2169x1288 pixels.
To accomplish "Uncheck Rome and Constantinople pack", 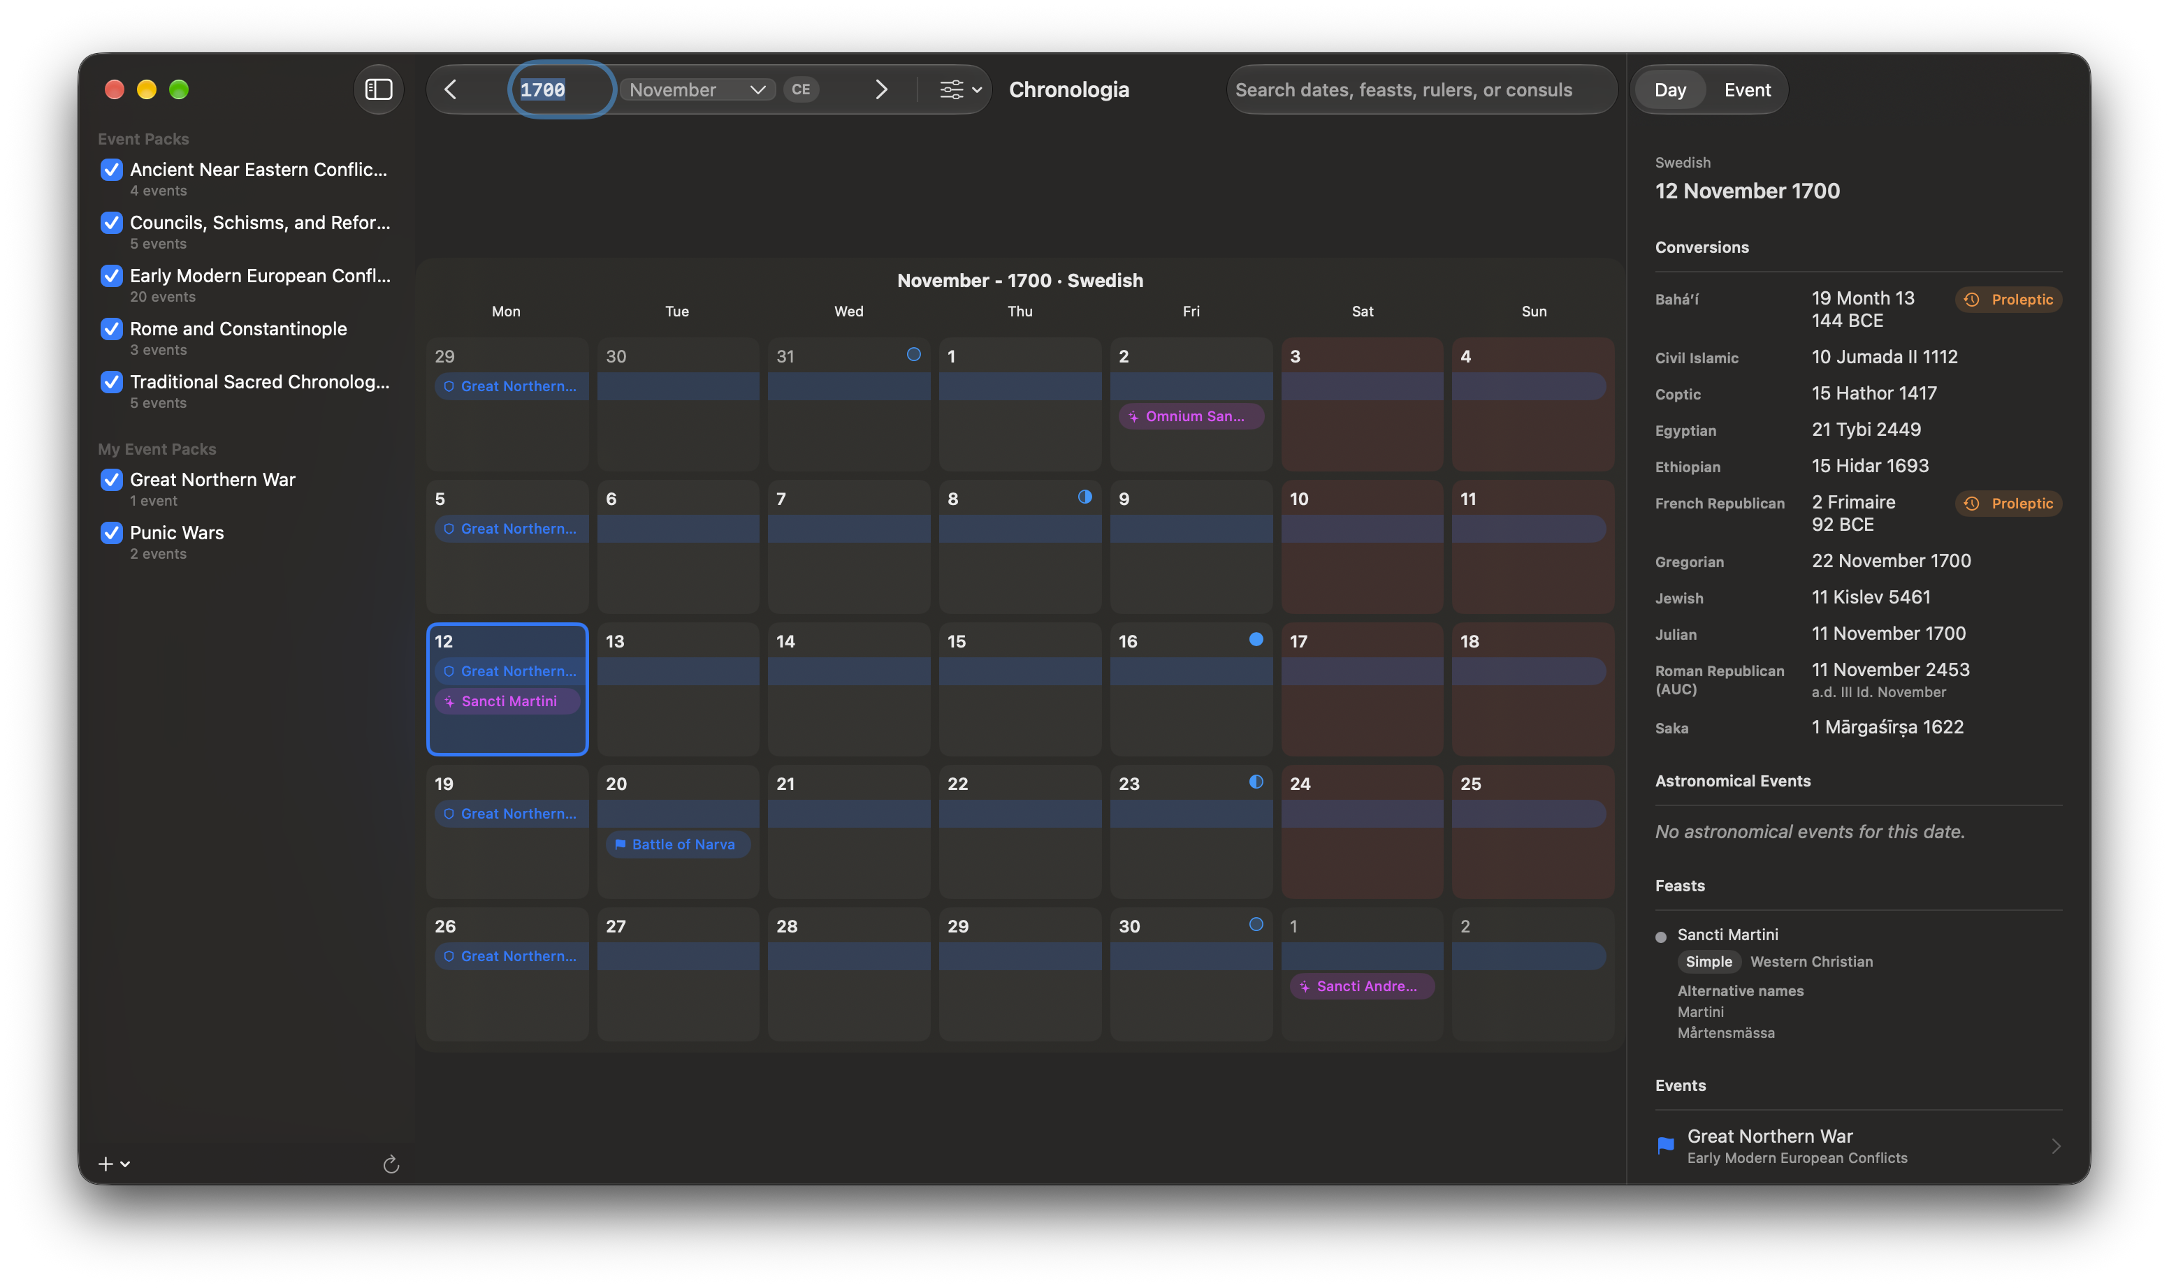I will coord(111,329).
